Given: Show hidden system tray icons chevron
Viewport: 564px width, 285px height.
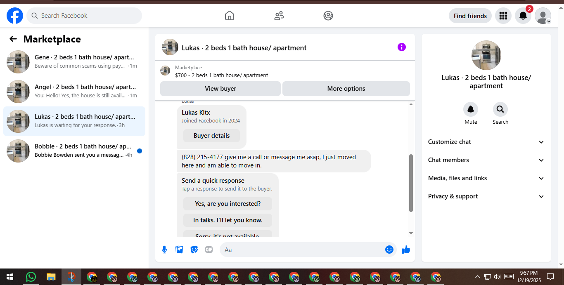Looking at the screenshot, I should [x=478, y=277].
